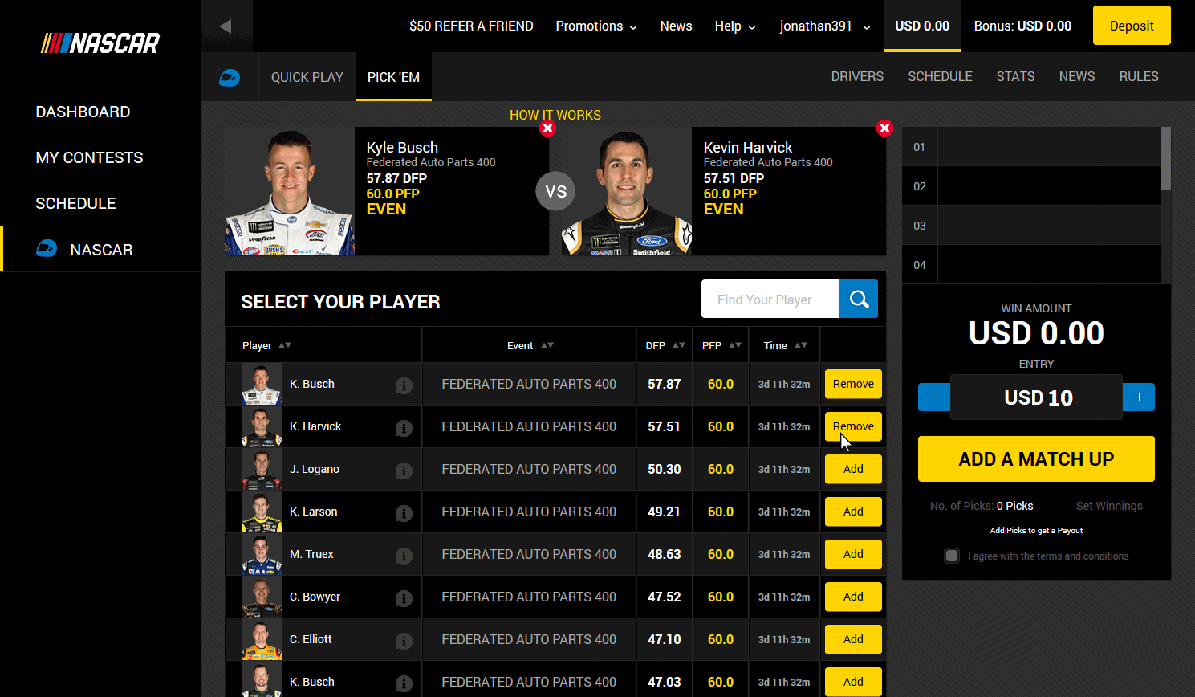Expand the Promotions dropdown
The height and width of the screenshot is (697, 1195).
(596, 26)
